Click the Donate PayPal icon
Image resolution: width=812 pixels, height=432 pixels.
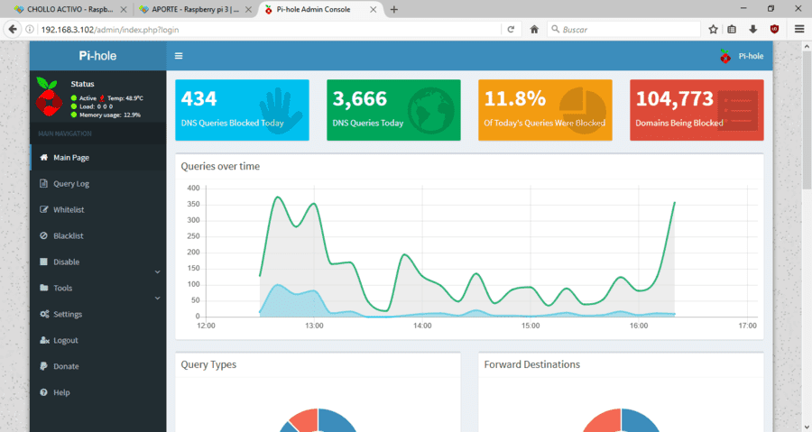tap(44, 366)
